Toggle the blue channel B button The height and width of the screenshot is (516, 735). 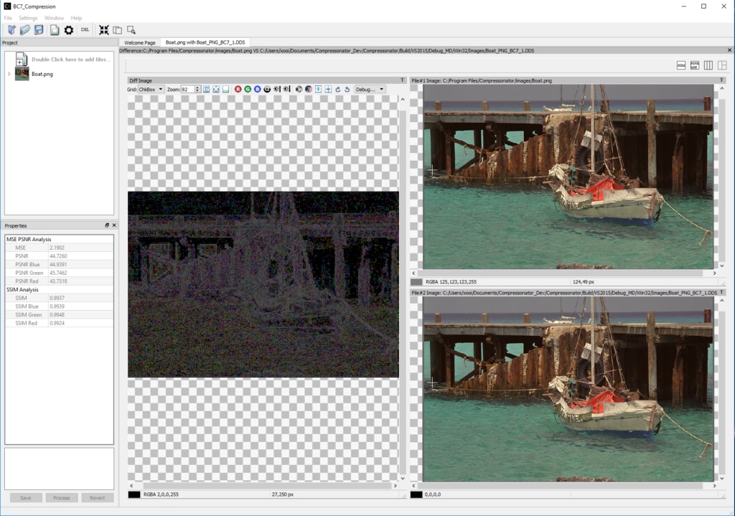(x=257, y=89)
